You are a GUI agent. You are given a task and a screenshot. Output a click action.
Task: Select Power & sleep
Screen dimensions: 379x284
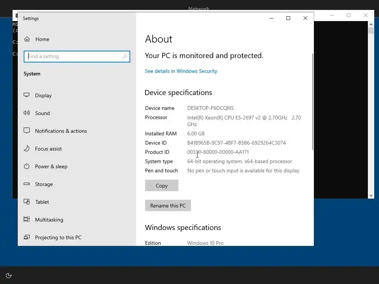(x=51, y=166)
